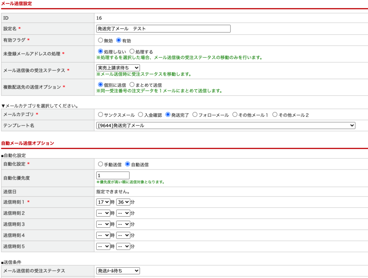The height and width of the screenshot is (278, 368).
Task: Expand the テンプレート名 dropdown
Action: pos(226,126)
